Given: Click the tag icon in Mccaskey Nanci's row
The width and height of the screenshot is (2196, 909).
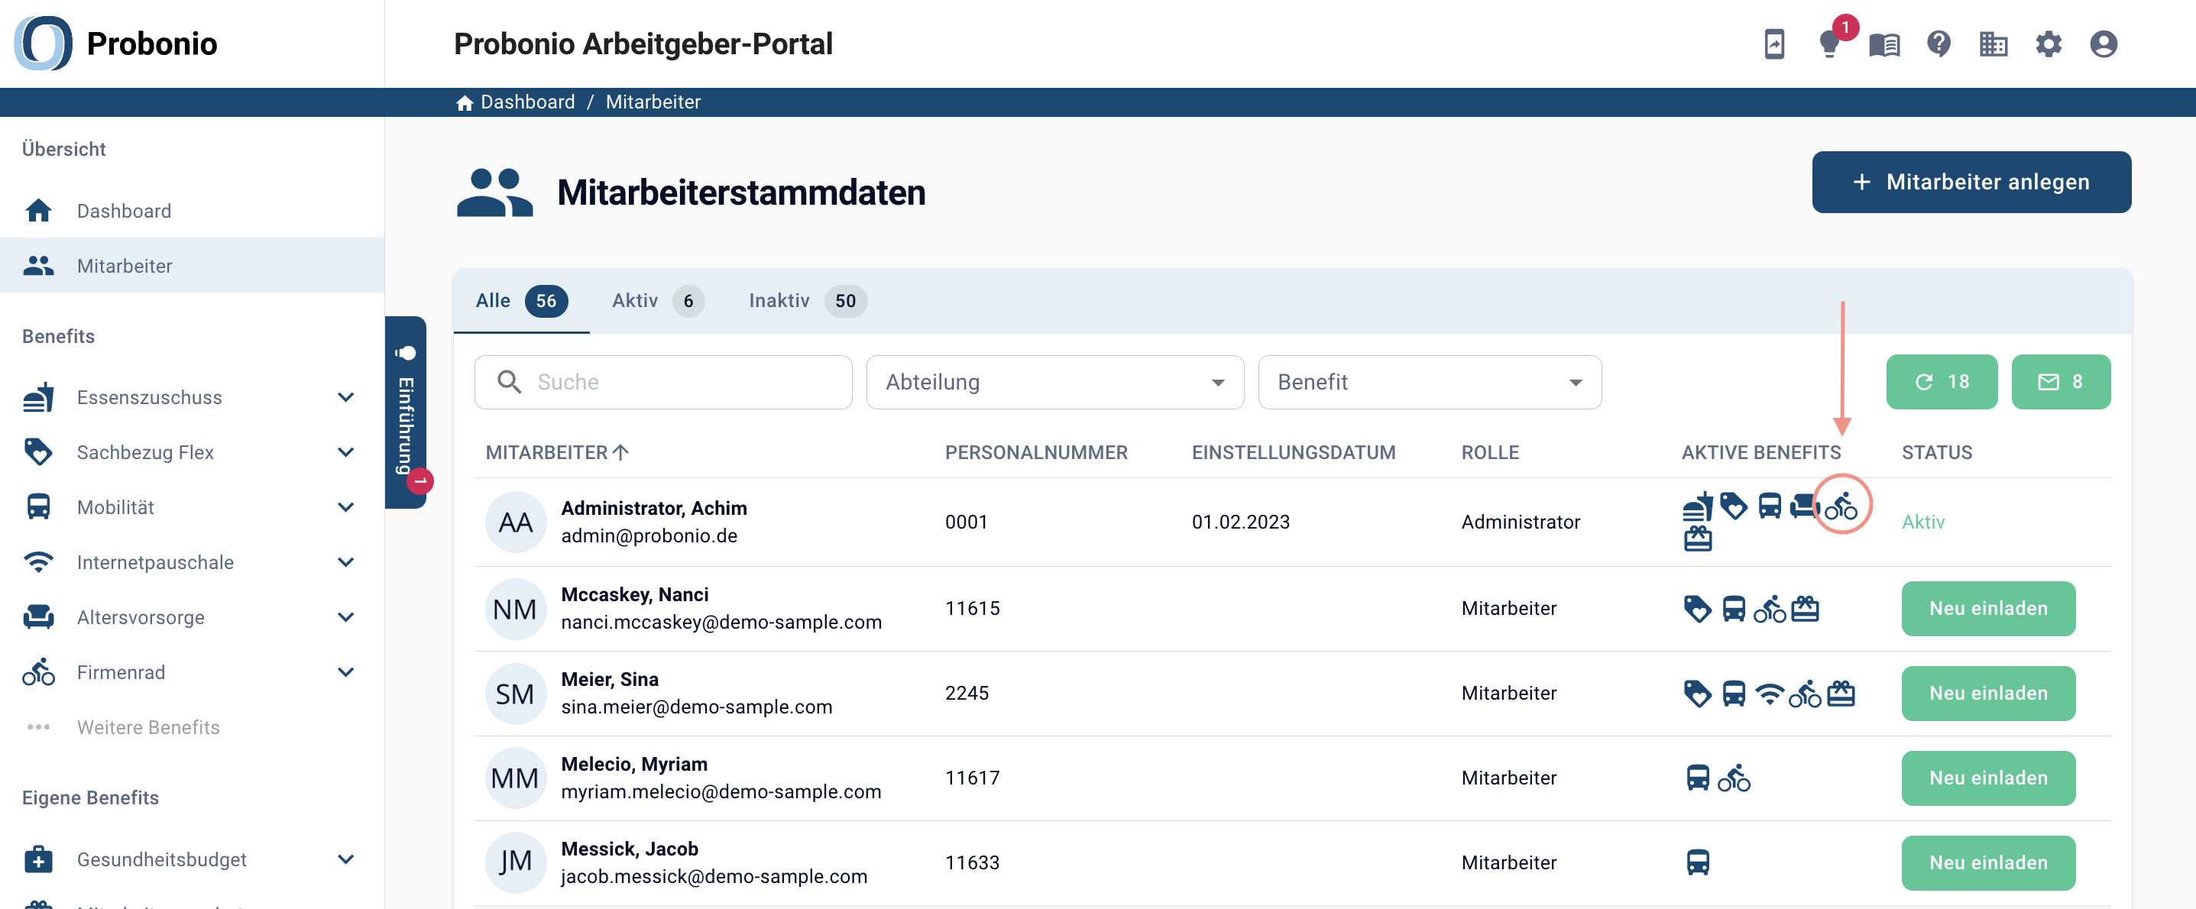Looking at the screenshot, I should [1697, 608].
